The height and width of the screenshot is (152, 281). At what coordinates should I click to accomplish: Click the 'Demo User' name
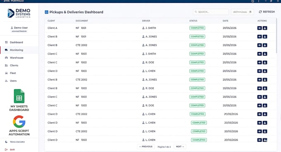point(21,28)
